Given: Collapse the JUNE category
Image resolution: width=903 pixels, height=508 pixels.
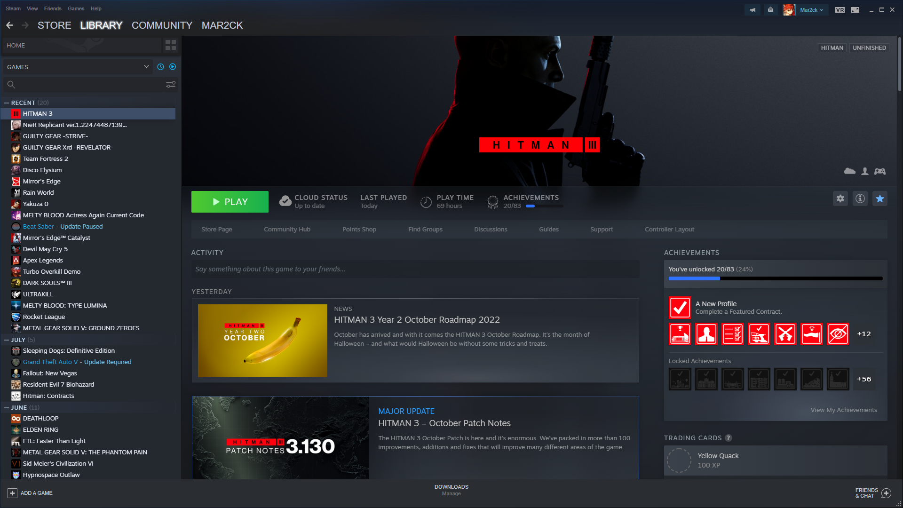Looking at the screenshot, I should tap(7, 407).
